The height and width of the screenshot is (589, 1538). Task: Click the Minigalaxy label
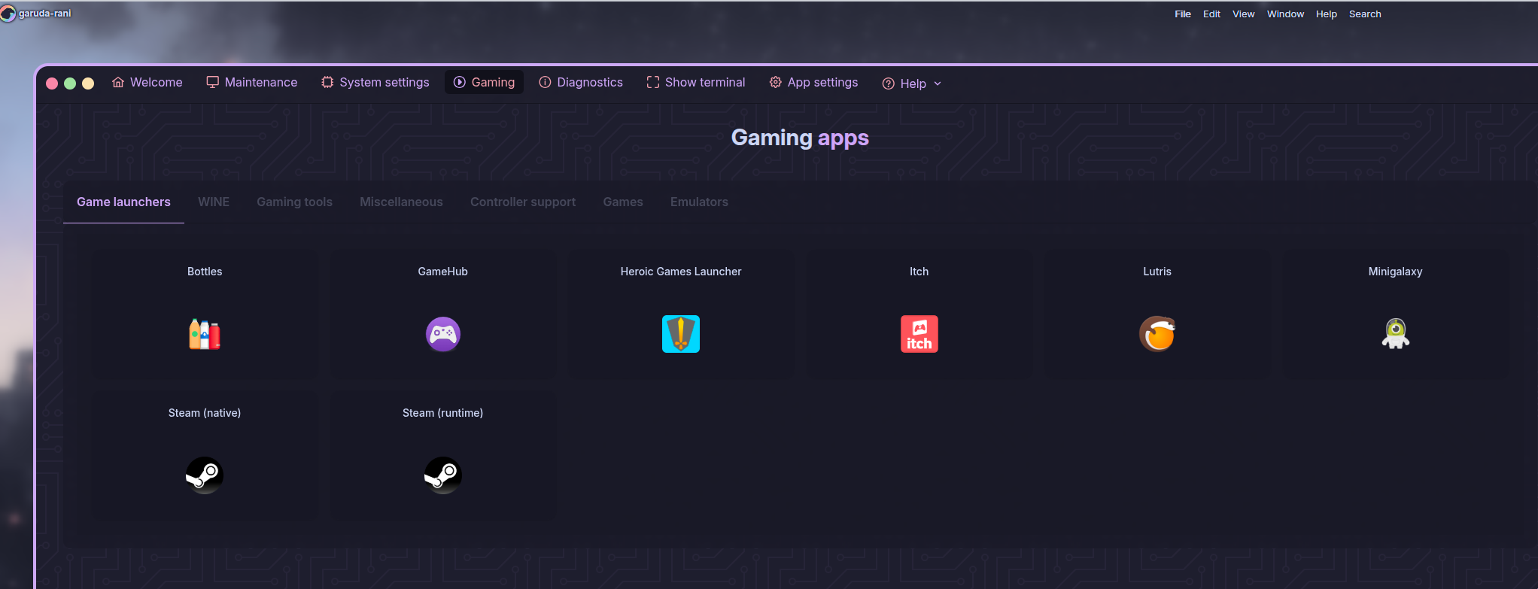click(1396, 272)
